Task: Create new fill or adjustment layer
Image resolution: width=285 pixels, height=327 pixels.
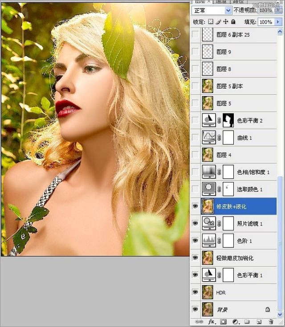Action: 235,322
